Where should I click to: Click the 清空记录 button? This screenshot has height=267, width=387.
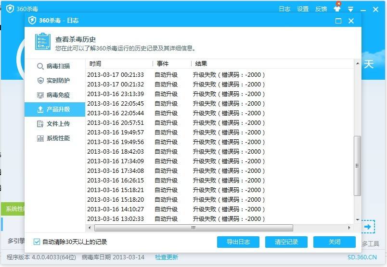pos(286,242)
